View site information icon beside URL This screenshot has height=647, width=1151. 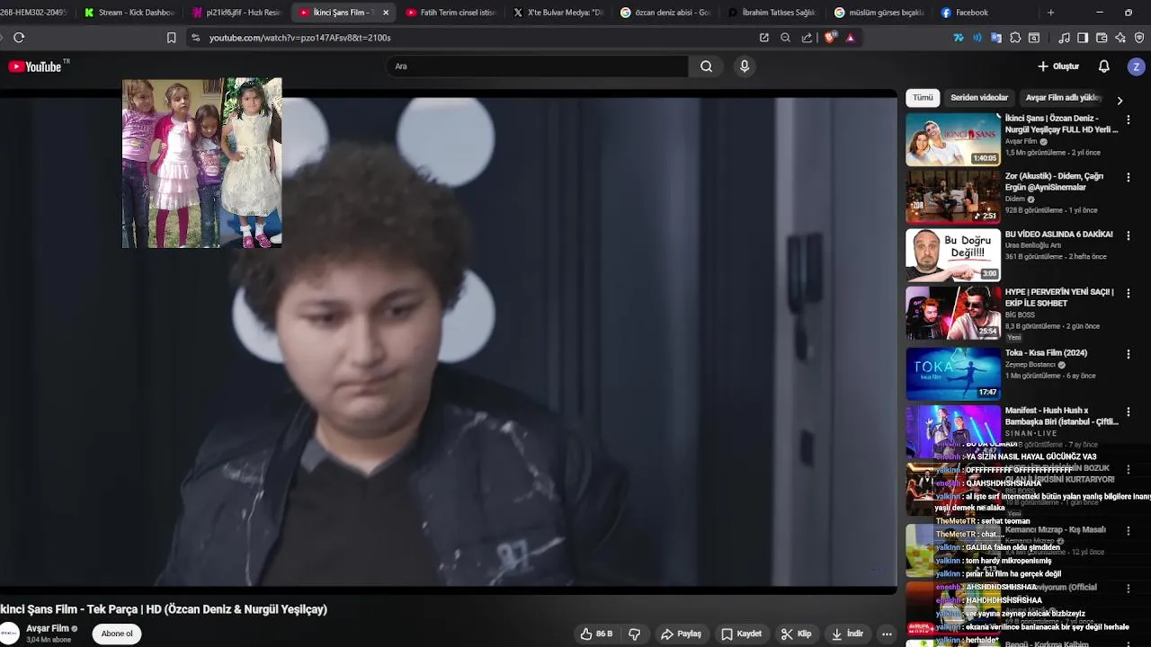click(195, 38)
